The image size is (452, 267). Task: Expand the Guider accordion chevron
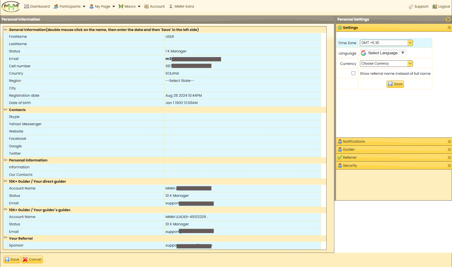[x=449, y=150]
